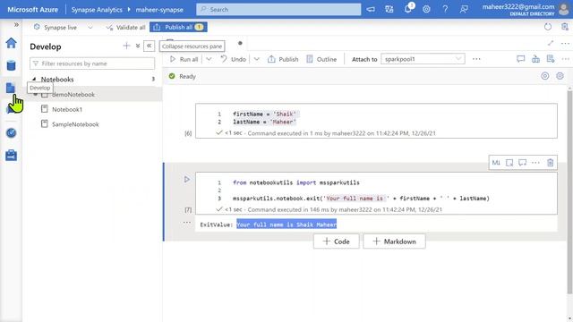Click in the top Search box
The width and height of the screenshot is (573, 322).
pyautogui.click(x=278, y=10)
